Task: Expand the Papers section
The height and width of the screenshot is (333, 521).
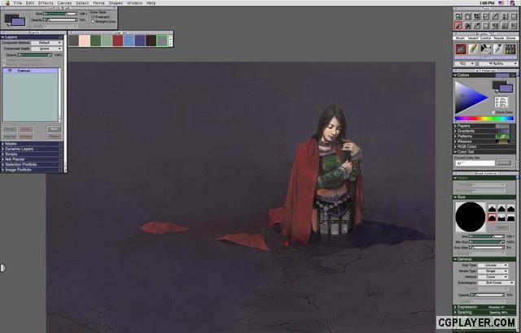Action: [455, 126]
